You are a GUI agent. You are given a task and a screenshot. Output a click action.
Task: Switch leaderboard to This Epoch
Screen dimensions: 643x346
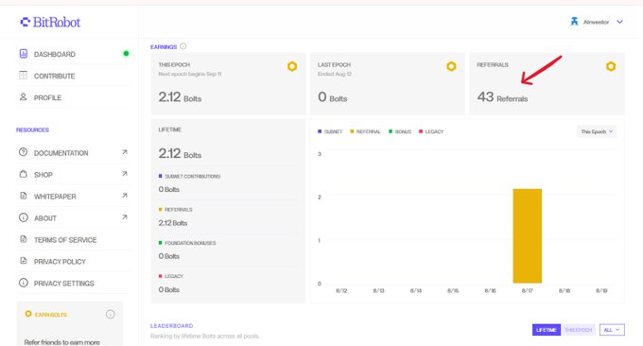click(578, 330)
